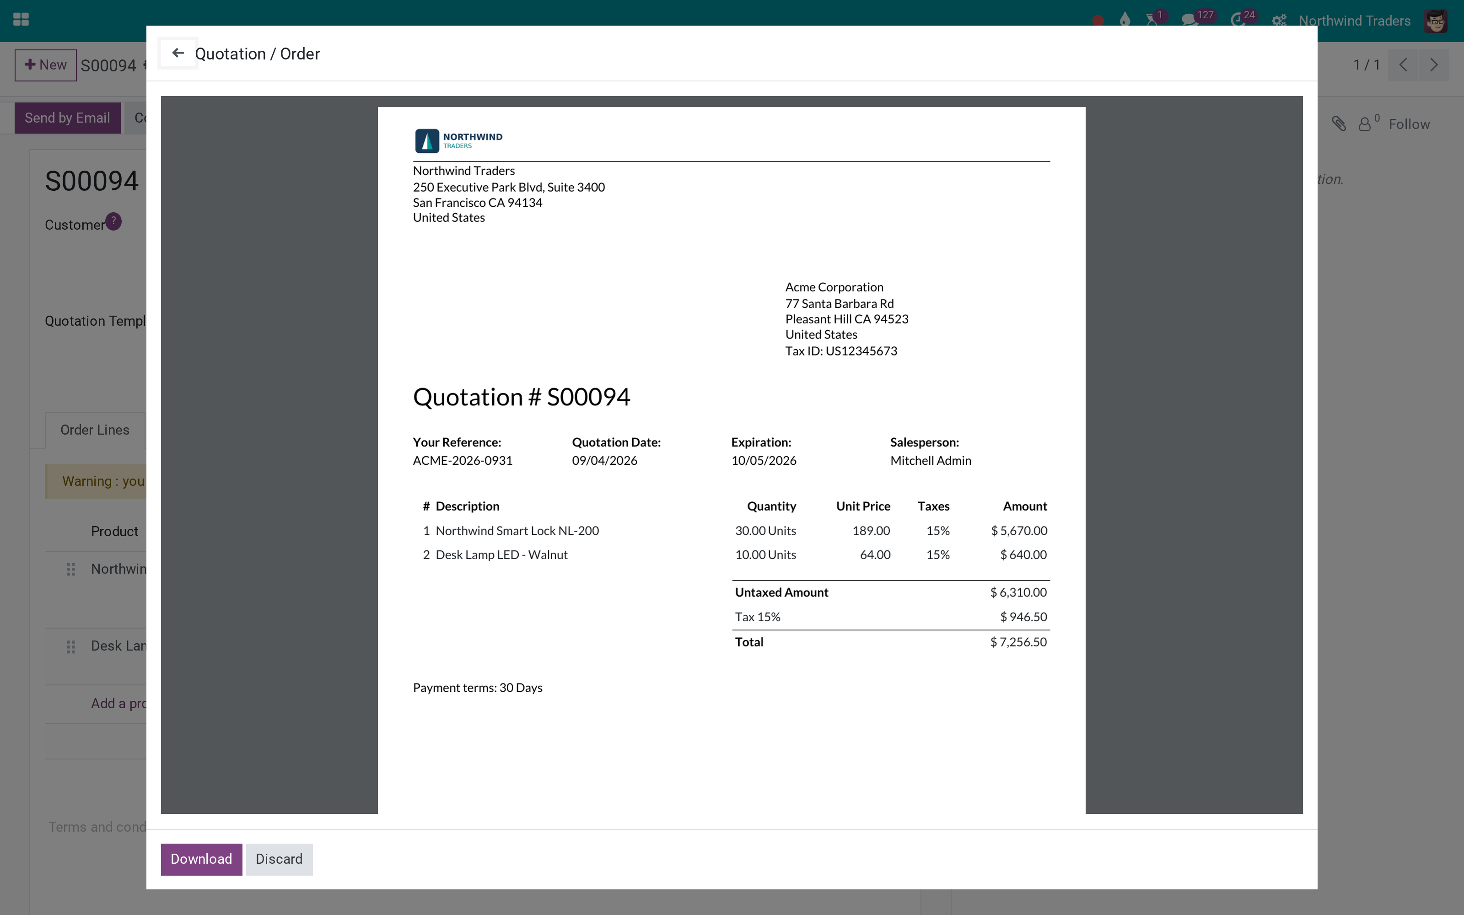Viewport: 1464px width, 915px height.
Task: Select unit price 189.00
Action: (871, 531)
